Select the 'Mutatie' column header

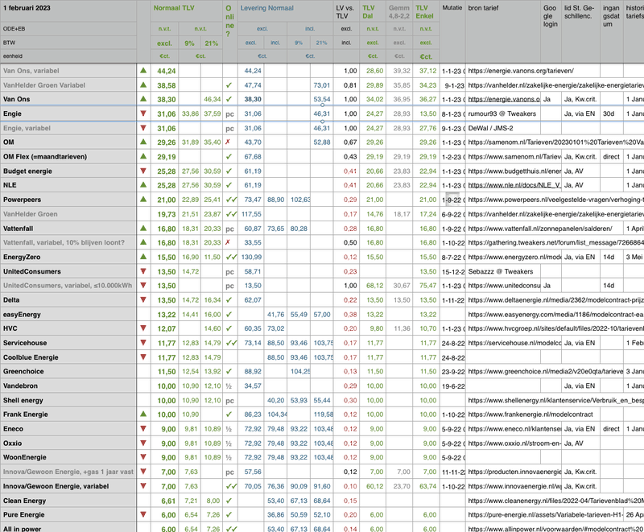452,8
